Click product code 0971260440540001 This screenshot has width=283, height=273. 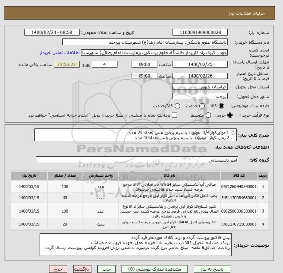pyautogui.click(x=239, y=187)
